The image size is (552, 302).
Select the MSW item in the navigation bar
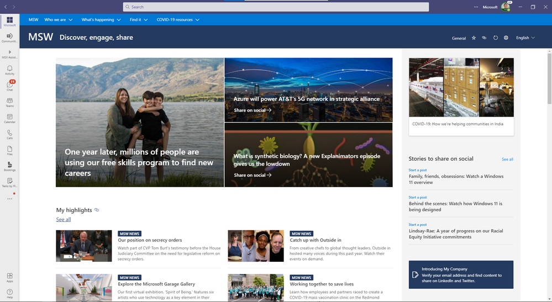34,20
